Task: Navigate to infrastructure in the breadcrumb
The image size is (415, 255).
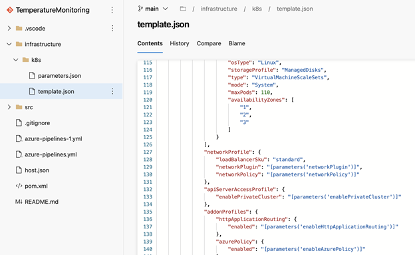Action: [x=219, y=9]
